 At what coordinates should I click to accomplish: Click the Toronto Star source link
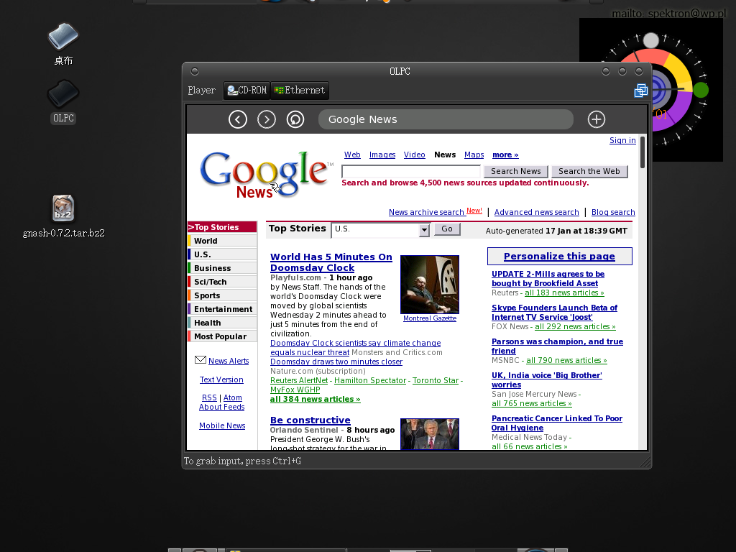436,380
